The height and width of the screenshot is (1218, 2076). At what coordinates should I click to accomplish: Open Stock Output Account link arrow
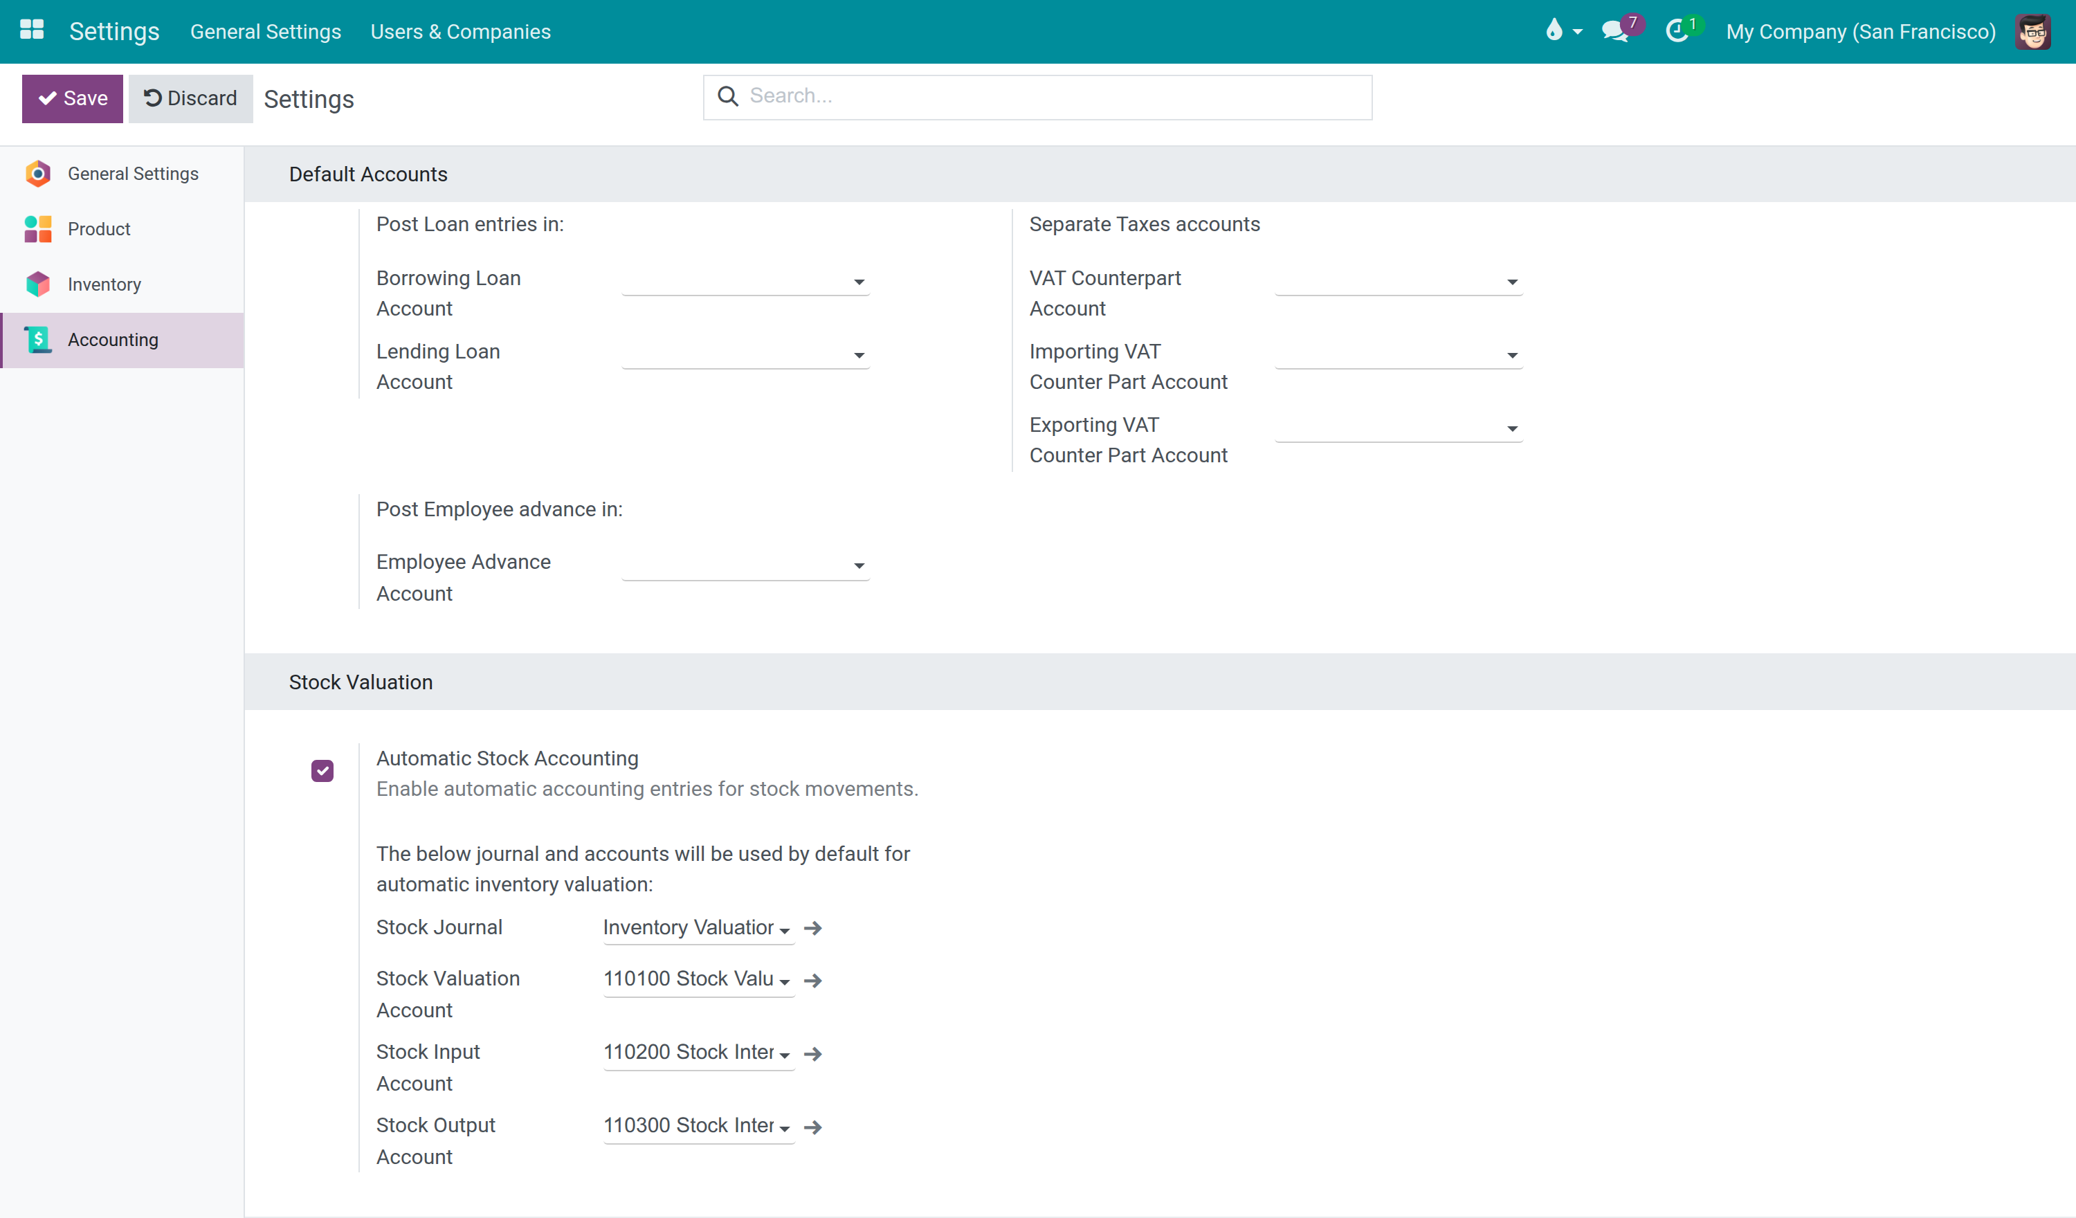click(x=813, y=1127)
